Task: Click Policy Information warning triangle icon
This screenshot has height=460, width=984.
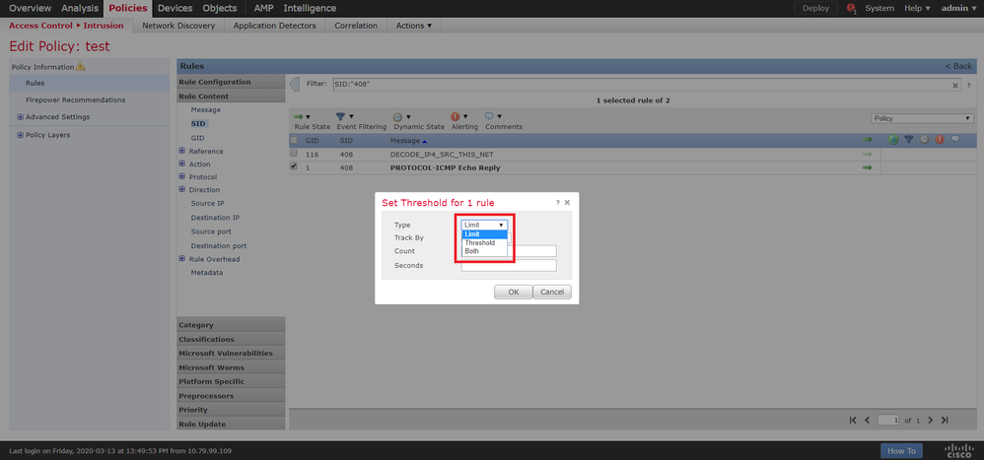Action: [80, 66]
